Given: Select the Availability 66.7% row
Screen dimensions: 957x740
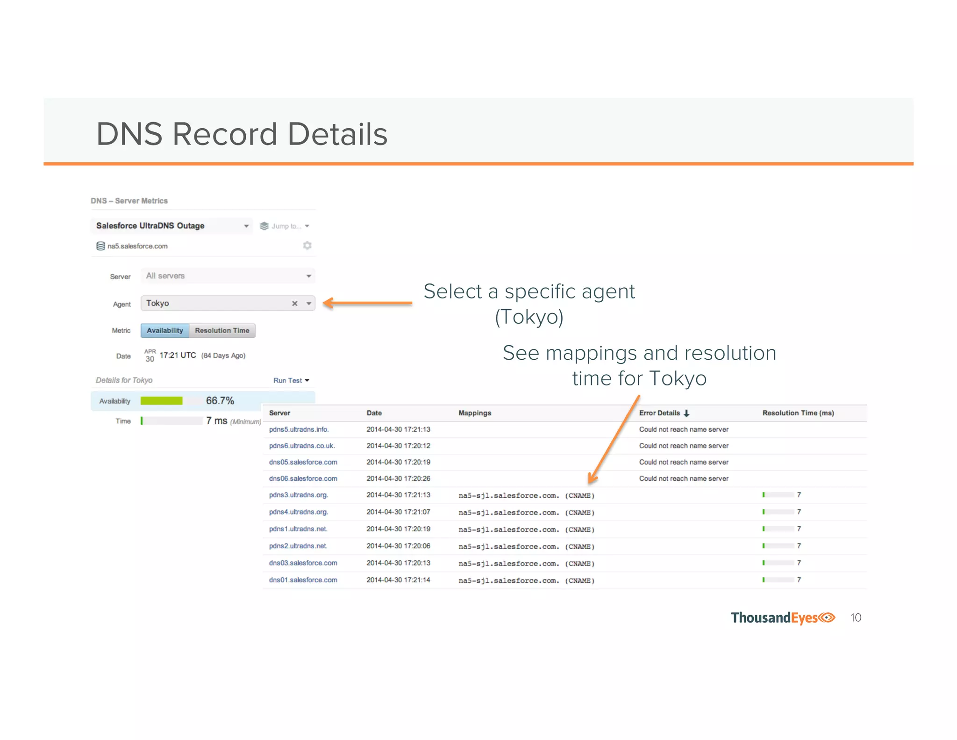Looking at the screenshot, I should [203, 401].
